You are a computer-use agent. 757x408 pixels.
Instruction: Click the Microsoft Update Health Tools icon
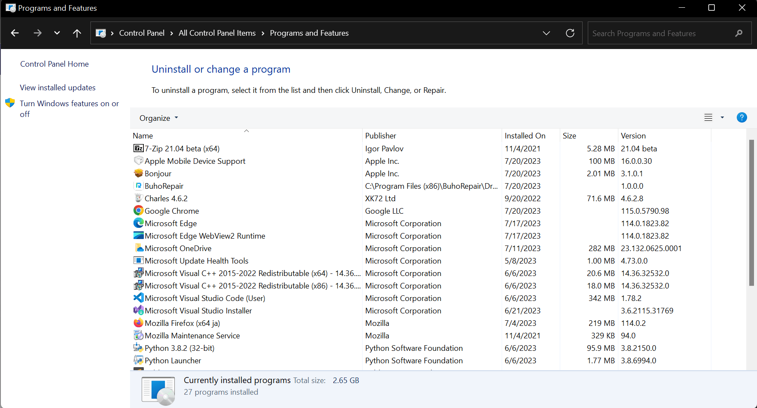coord(138,261)
